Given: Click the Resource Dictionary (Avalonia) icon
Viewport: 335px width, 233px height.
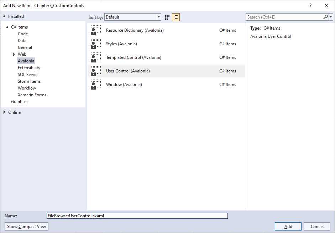Looking at the screenshot, I should click(x=96, y=30).
